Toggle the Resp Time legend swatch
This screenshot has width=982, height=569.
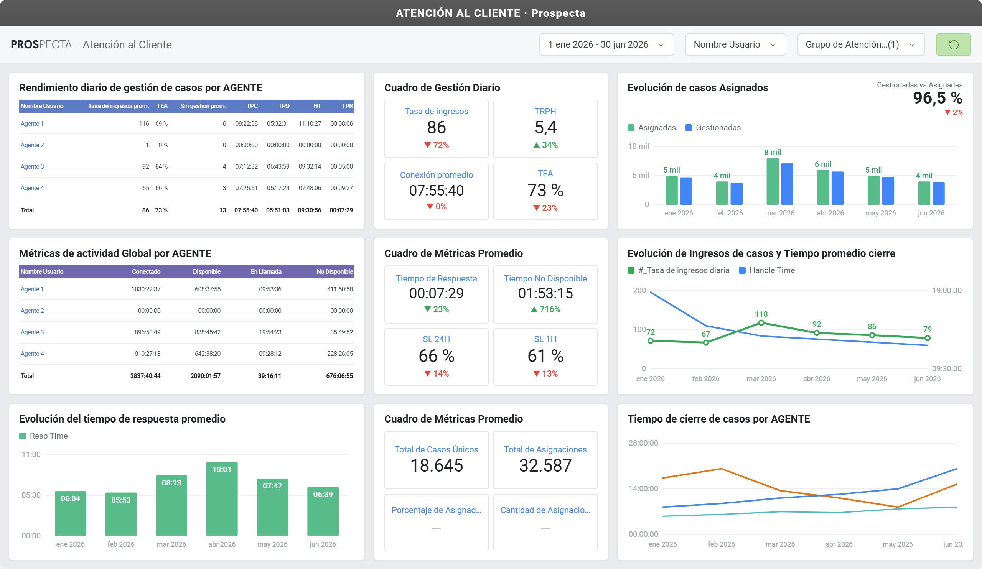[x=23, y=436]
